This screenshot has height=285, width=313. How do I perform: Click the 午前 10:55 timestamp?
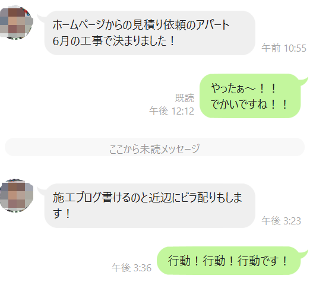284,48
